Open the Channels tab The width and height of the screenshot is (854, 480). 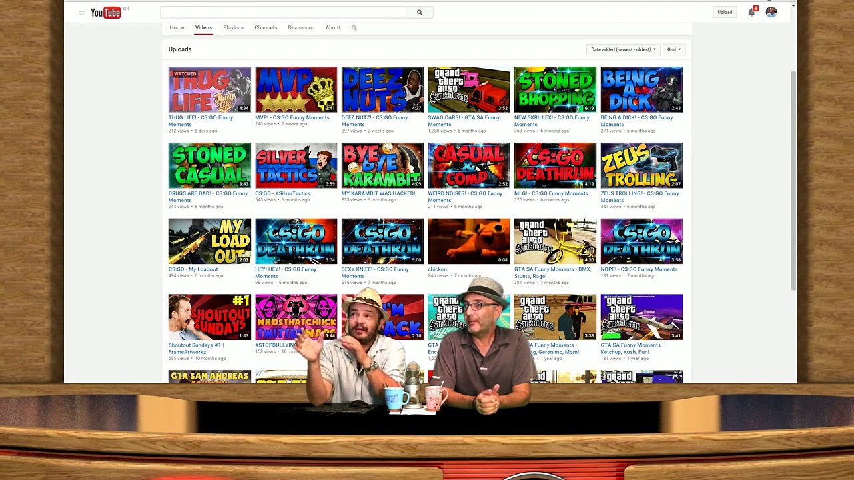click(x=266, y=27)
